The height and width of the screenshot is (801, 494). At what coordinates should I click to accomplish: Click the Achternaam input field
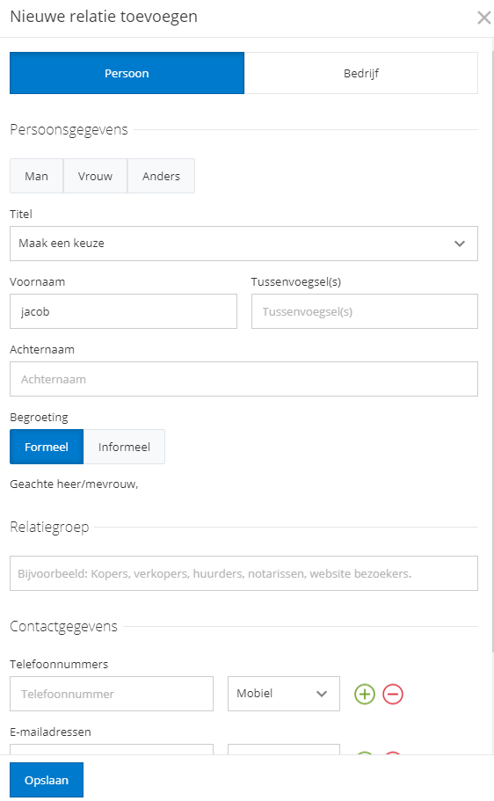[x=243, y=379]
